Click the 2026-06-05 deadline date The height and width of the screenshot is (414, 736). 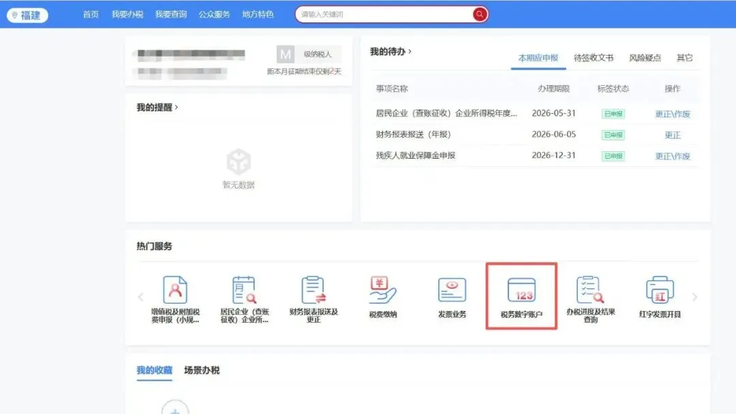pyautogui.click(x=553, y=135)
